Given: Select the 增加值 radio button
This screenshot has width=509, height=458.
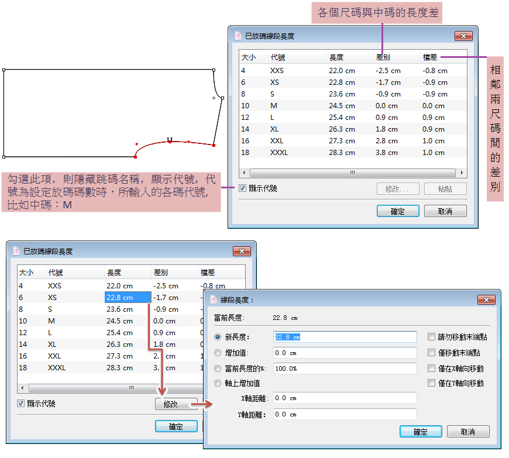Looking at the screenshot, I should [218, 353].
